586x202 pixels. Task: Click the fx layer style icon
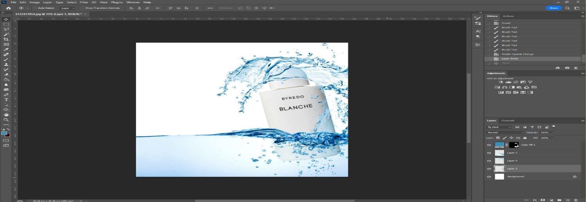[535, 200]
